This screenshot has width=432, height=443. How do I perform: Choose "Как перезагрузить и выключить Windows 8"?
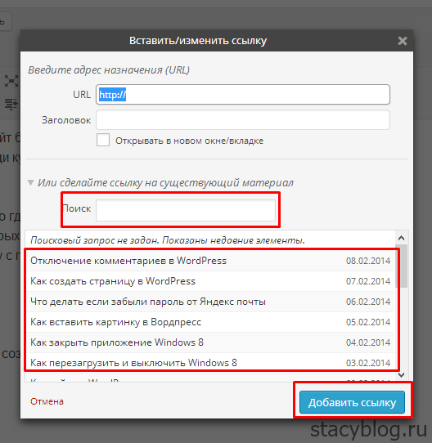pyautogui.click(x=210, y=362)
